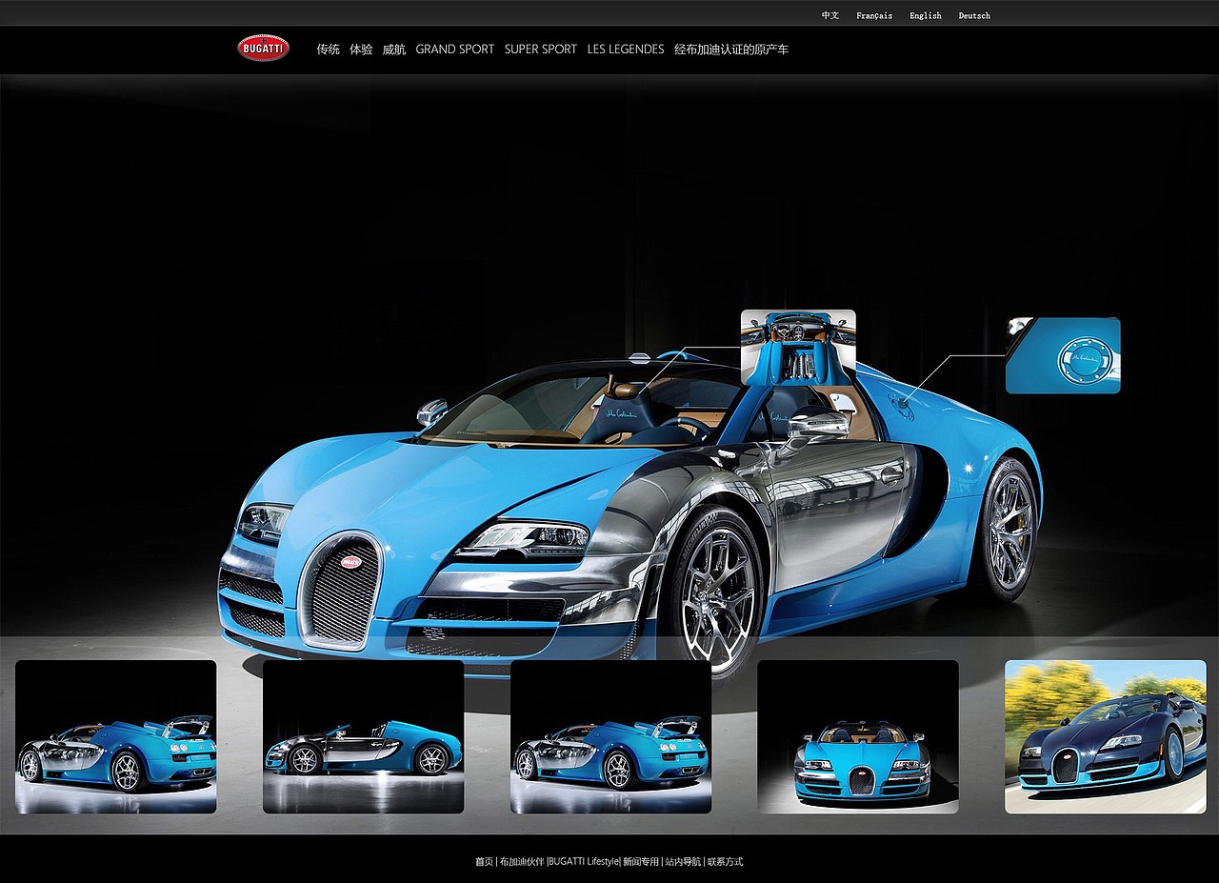Screen dimensions: 1219x883
Task: Switch language to English
Action: (926, 15)
